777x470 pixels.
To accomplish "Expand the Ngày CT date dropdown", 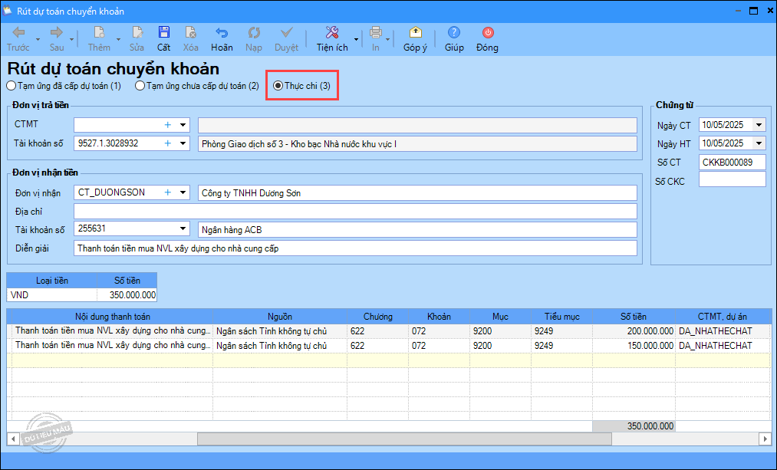I will tap(759, 125).
